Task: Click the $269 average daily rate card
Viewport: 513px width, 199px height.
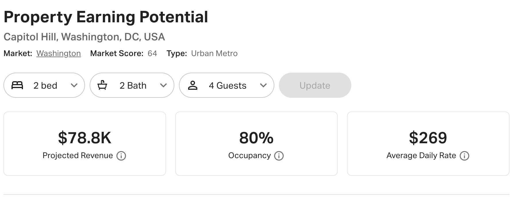Action: (x=428, y=144)
